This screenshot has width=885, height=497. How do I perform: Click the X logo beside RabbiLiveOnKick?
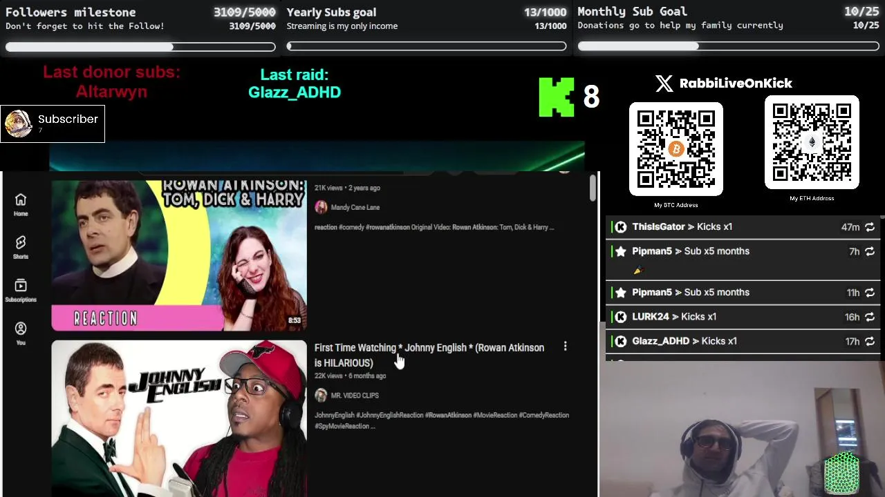664,84
